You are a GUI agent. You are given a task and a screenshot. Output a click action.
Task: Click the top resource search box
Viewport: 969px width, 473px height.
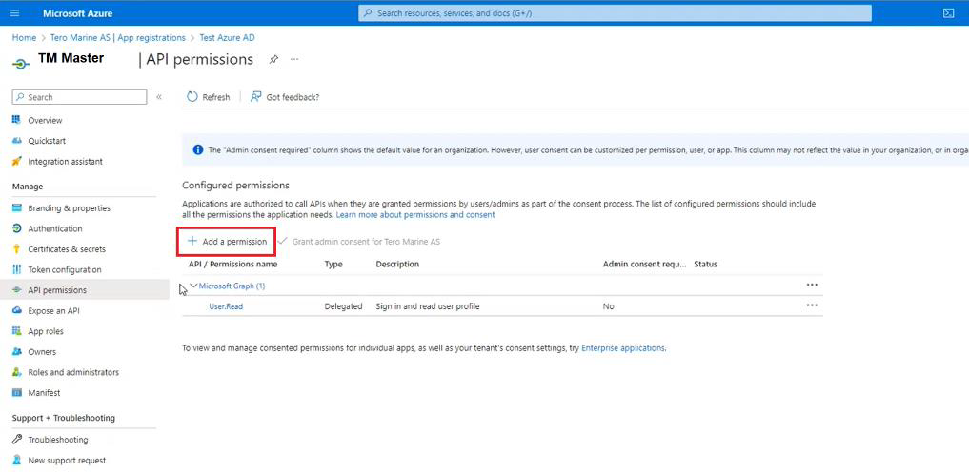point(615,13)
